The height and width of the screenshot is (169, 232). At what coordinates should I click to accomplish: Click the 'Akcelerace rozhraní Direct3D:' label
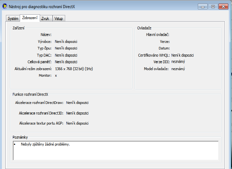click(41, 113)
